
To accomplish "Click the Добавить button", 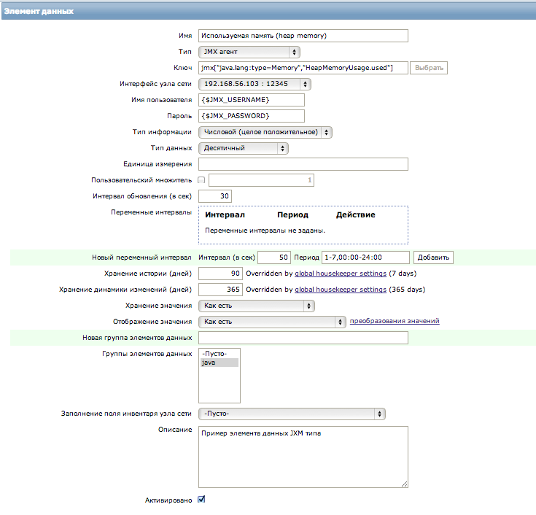I will coord(433,257).
